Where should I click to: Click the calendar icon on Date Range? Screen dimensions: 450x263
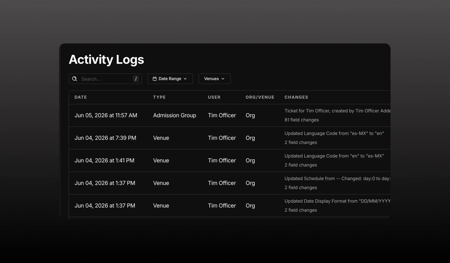coord(155,79)
